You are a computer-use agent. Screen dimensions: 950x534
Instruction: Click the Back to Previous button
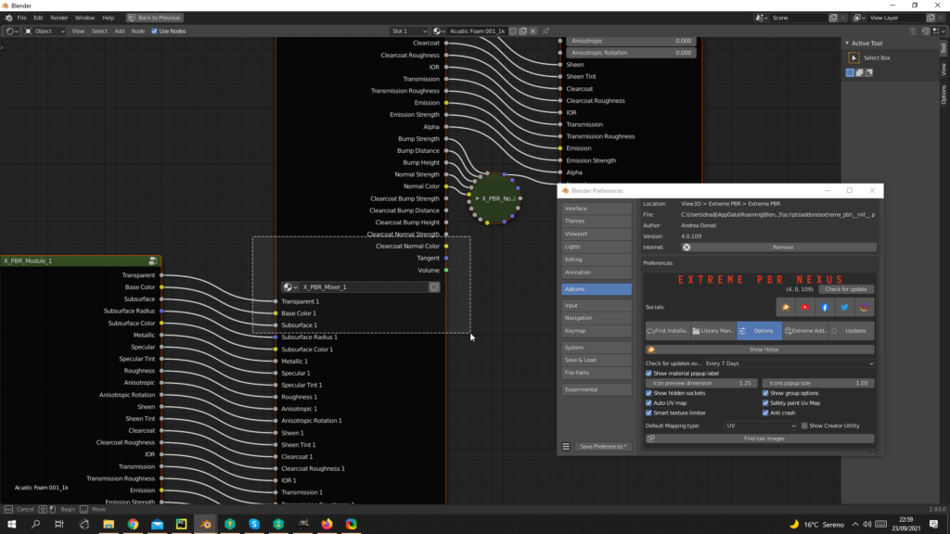pyautogui.click(x=155, y=19)
